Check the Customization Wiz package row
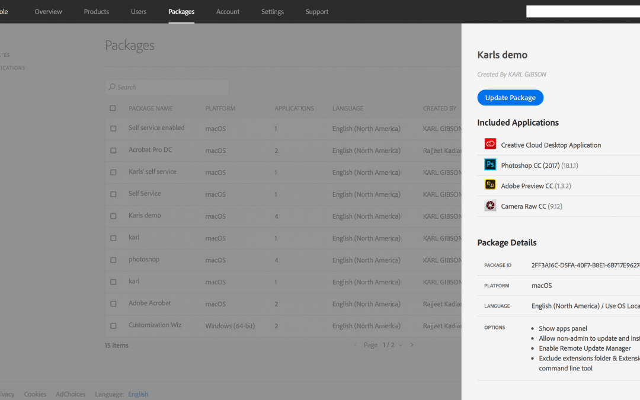The width and height of the screenshot is (640, 400). [x=113, y=326]
